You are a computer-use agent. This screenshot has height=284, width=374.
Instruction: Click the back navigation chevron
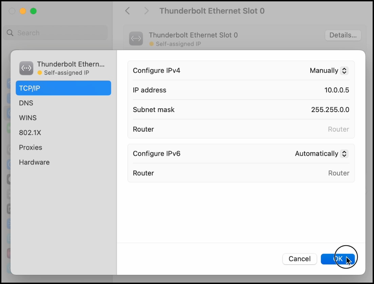click(x=127, y=11)
